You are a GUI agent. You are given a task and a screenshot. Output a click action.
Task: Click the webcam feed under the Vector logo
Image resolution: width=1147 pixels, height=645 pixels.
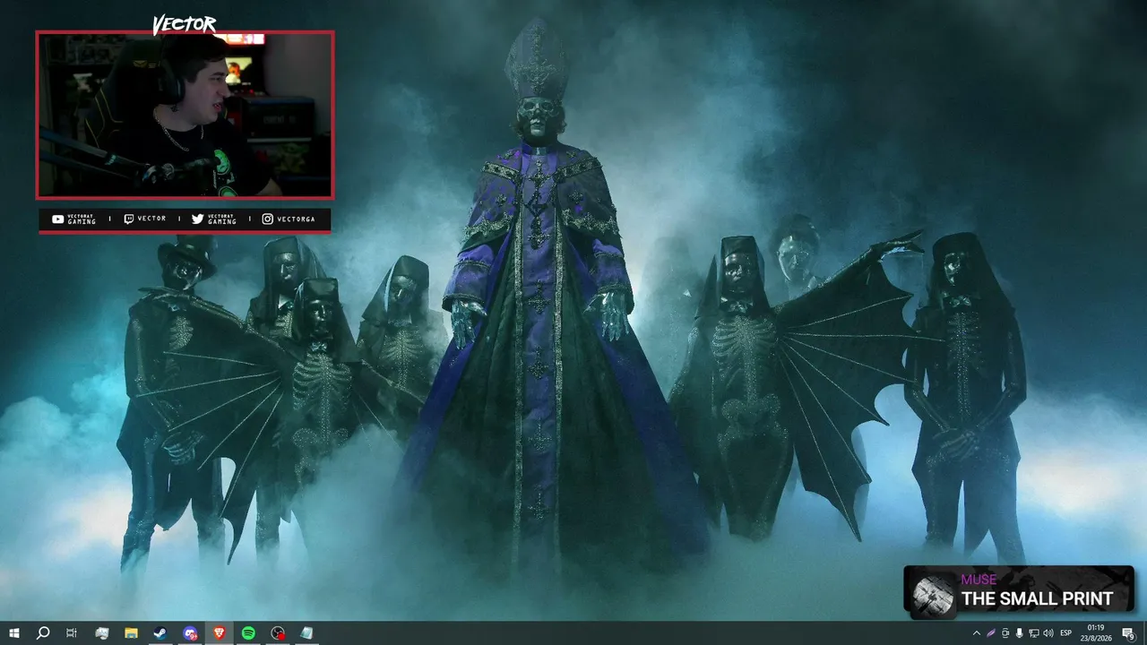185,115
